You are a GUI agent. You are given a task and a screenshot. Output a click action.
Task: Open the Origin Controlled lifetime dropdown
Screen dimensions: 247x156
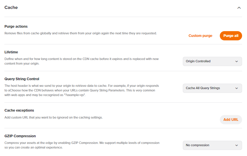tap(208, 61)
